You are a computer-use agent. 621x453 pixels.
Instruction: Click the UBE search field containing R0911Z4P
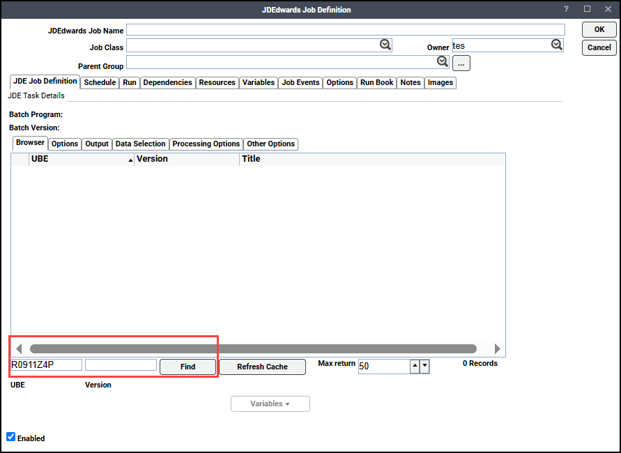coord(46,364)
